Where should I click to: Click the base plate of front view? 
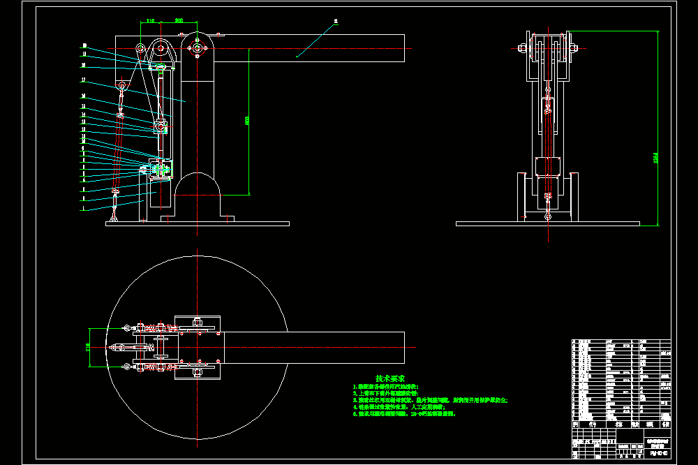tap(198, 223)
